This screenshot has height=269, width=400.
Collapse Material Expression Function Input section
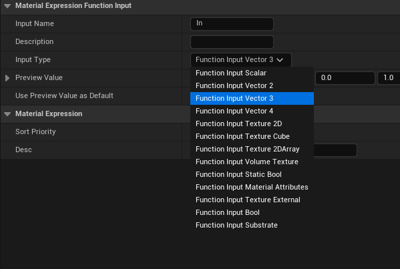click(x=7, y=6)
